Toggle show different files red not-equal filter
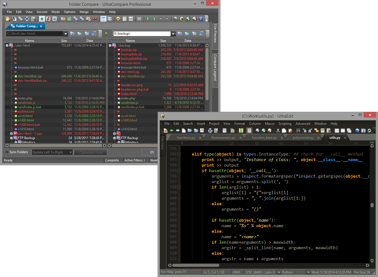378x277 pixels. click(x=48, y=19)
